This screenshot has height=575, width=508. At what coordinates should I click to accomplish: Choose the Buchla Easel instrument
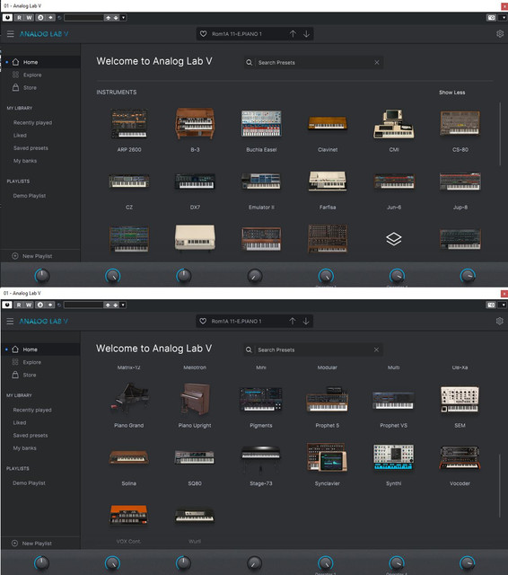click(261, 124)
